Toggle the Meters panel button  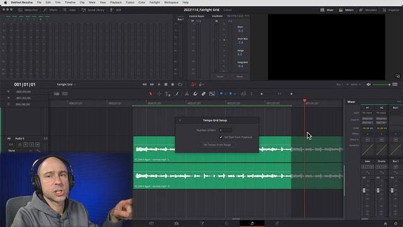[x=346, y=10]
